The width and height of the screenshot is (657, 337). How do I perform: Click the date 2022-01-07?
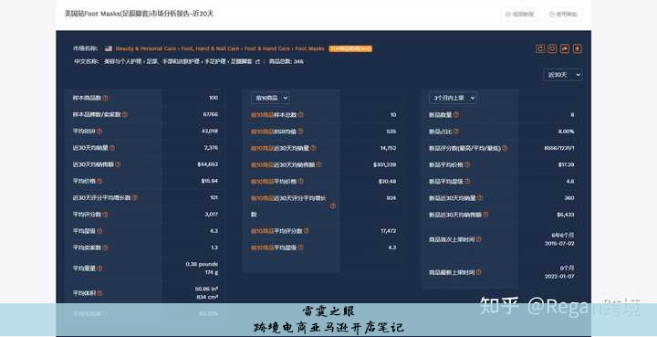pos(559,277)
